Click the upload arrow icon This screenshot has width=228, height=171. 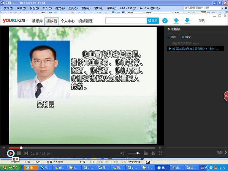[x=176, y=21]
